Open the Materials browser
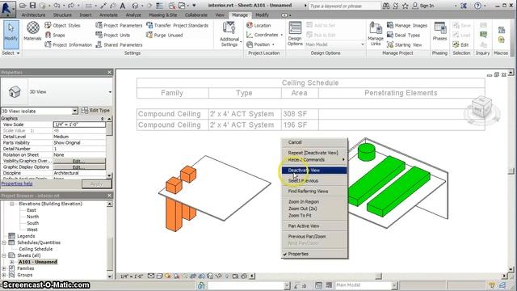517x291 pixels. point(32,31)
